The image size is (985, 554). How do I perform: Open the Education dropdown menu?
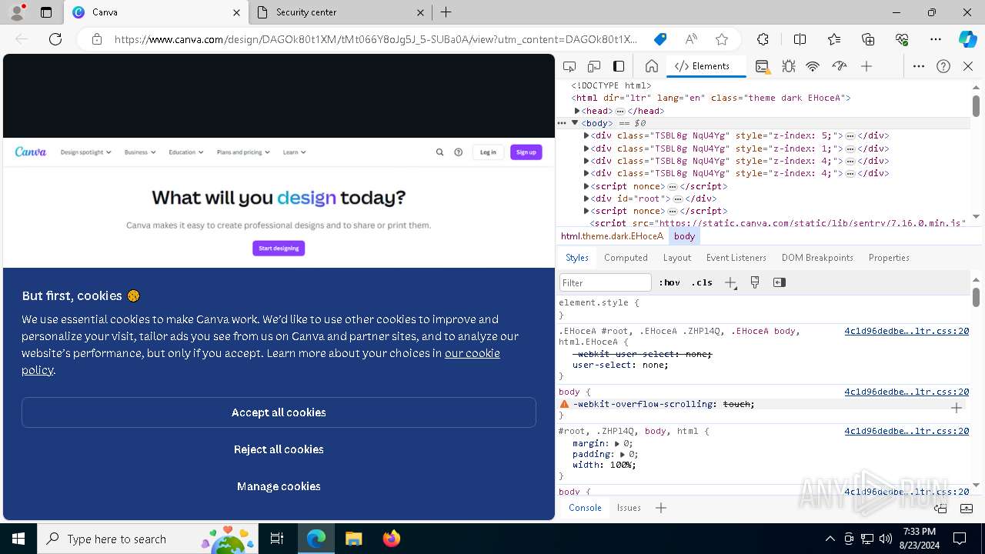coord(186,152)
